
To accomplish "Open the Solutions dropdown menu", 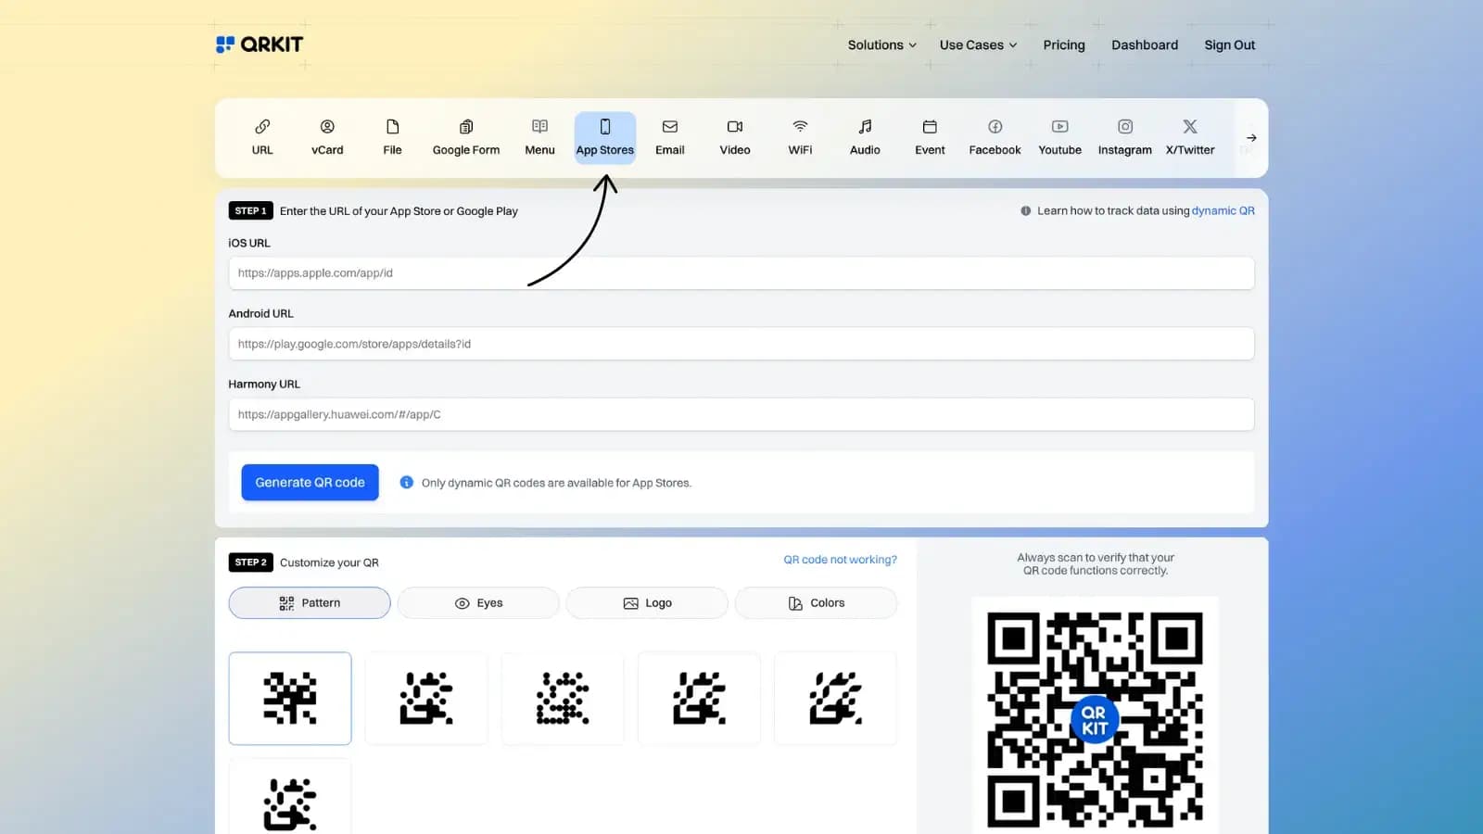I will click(x=880, y=44).
